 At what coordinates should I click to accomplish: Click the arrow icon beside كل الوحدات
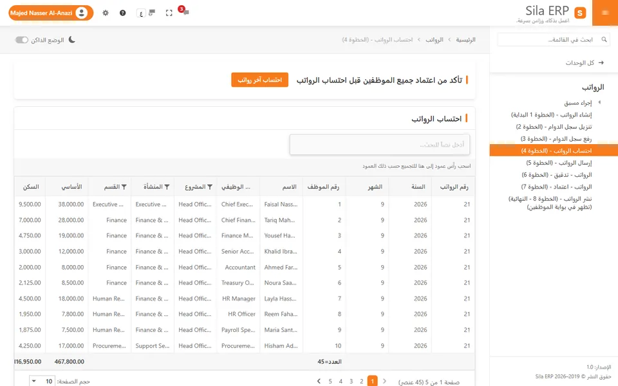601,62
